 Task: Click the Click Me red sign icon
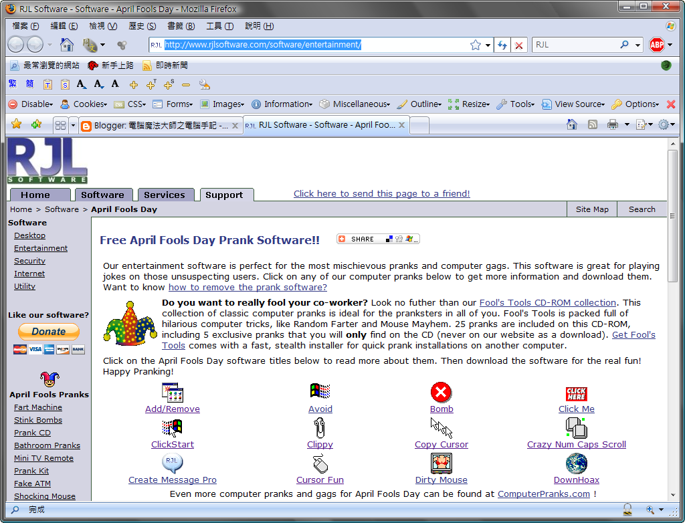click(576, 394)
